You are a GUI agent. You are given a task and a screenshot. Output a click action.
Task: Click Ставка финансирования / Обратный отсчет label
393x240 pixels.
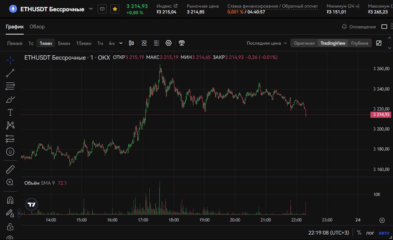pyautogui.click(x=272, y=6)
